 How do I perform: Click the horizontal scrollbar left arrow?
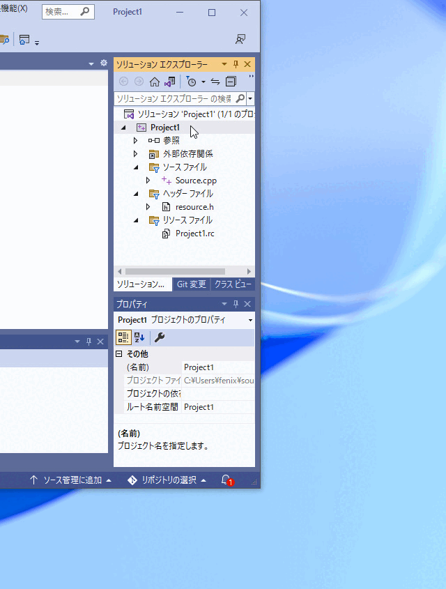119,271
